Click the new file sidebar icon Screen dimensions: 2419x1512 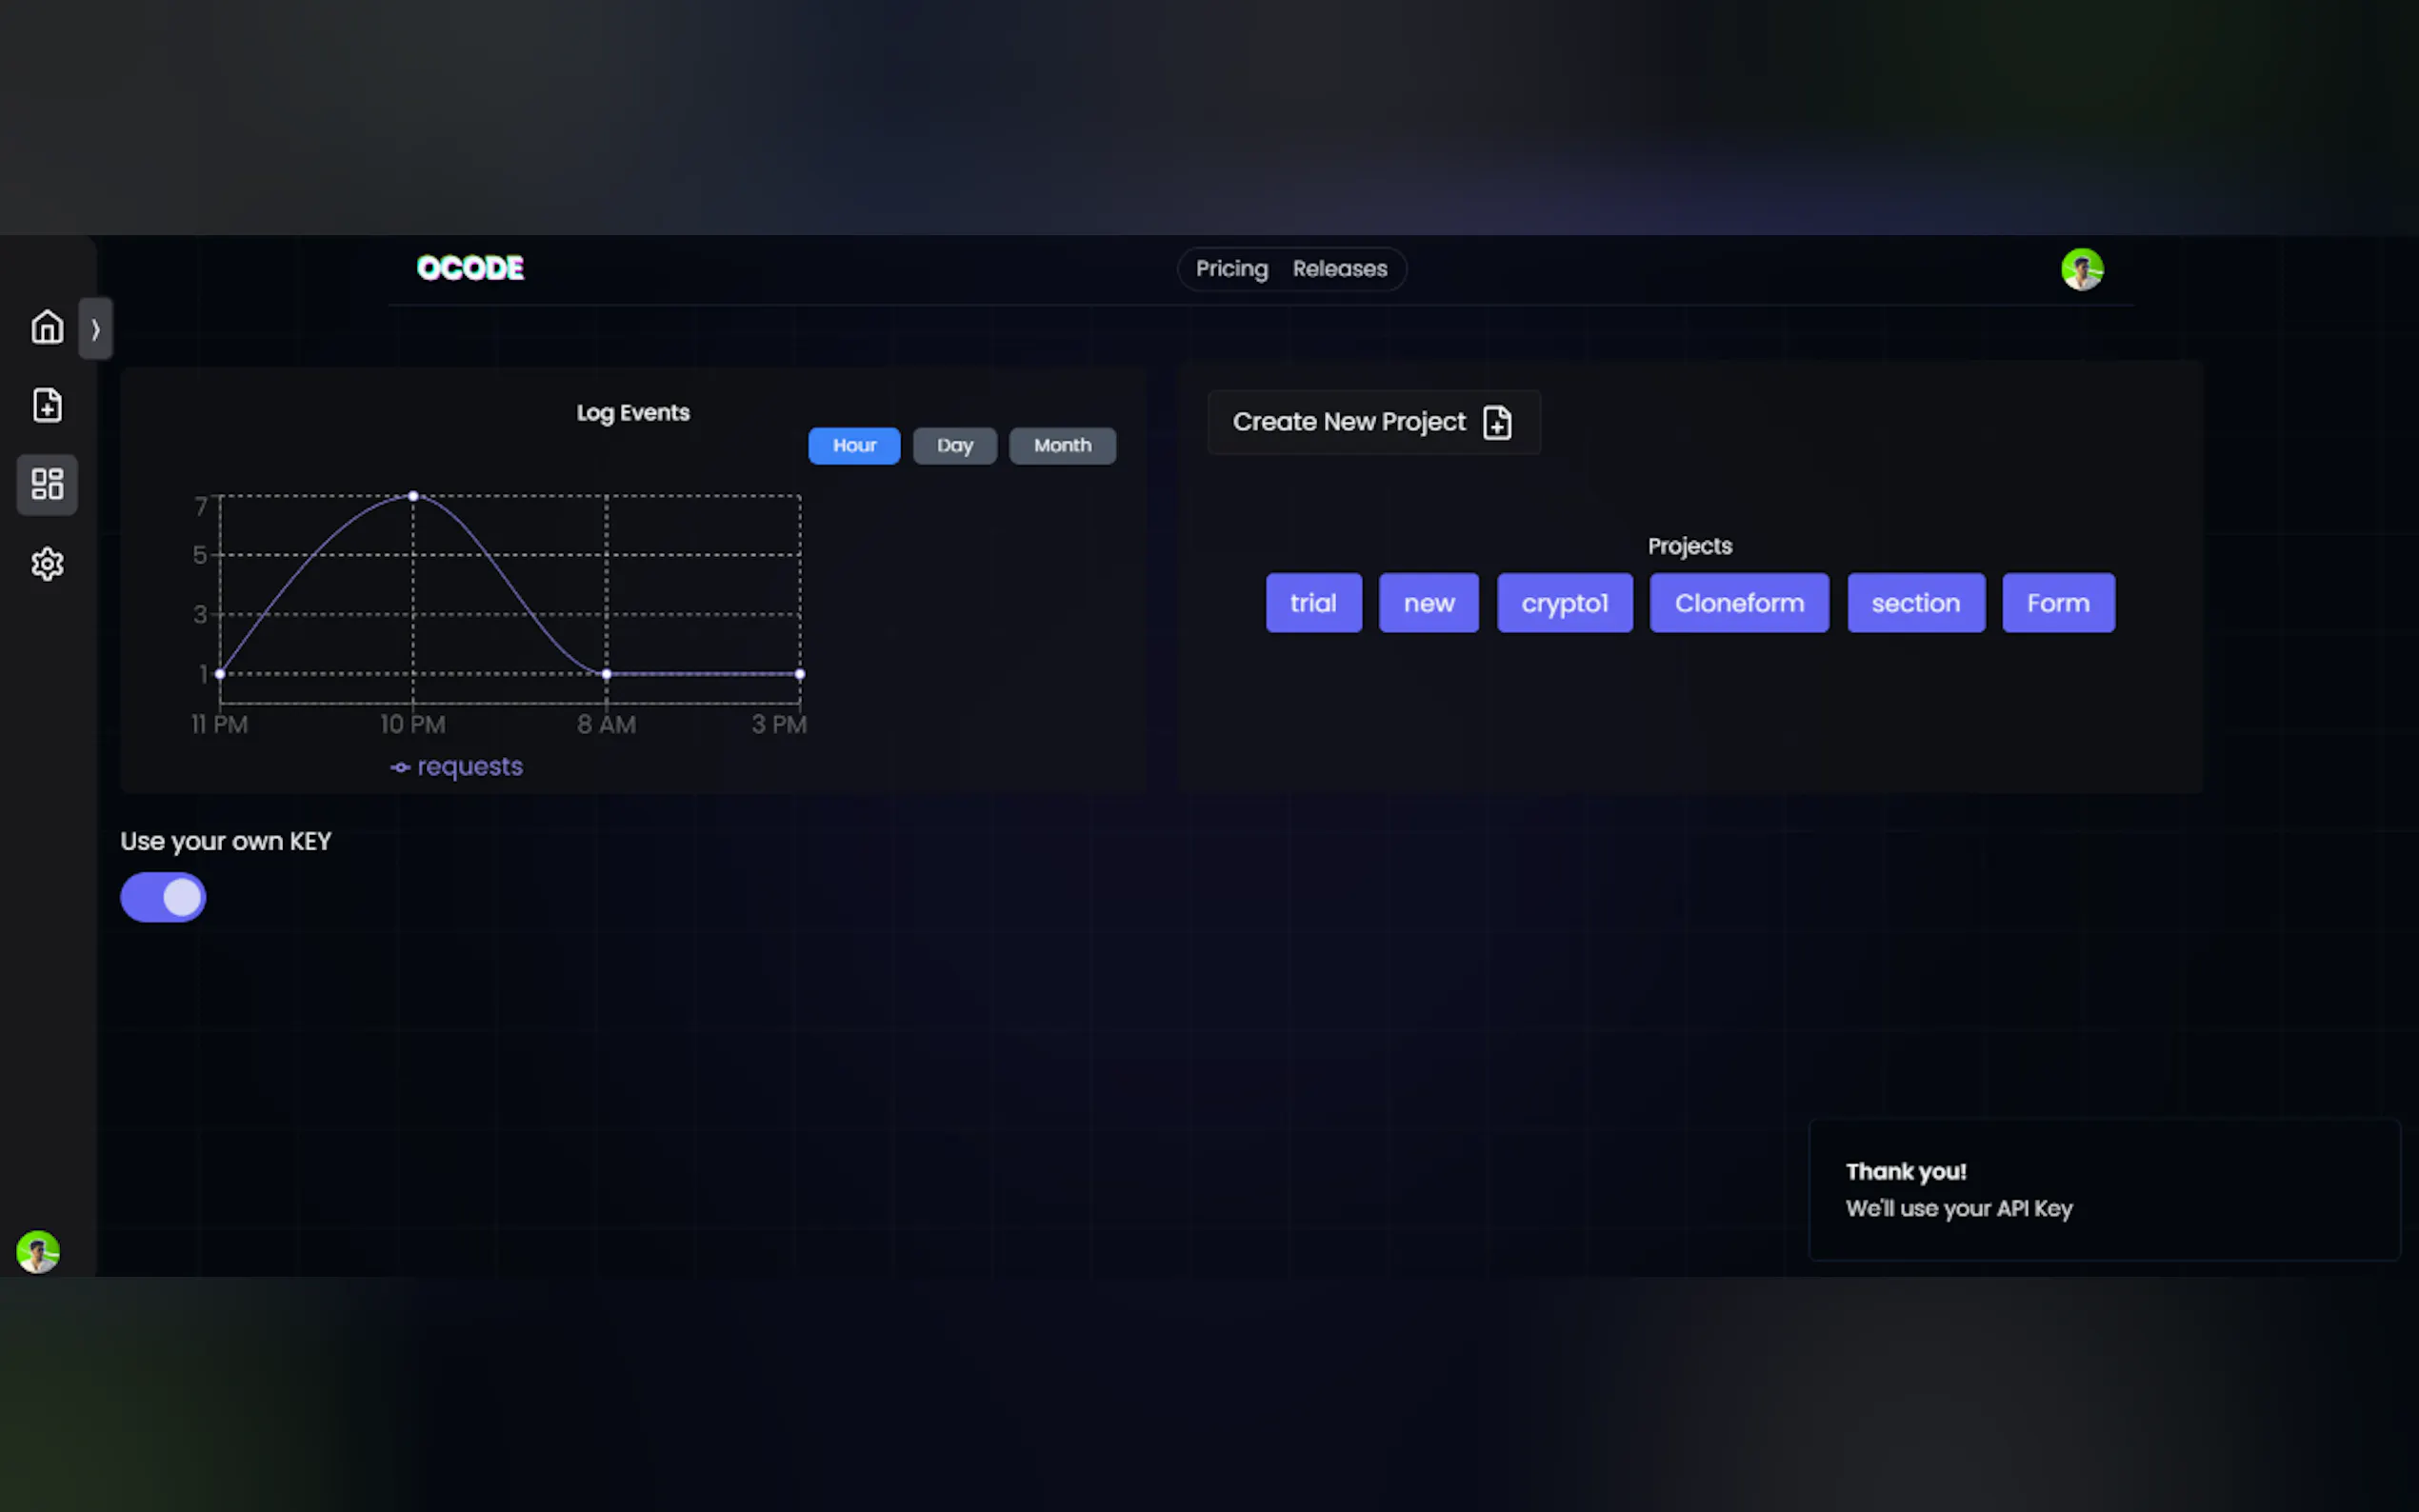(47, 405)
